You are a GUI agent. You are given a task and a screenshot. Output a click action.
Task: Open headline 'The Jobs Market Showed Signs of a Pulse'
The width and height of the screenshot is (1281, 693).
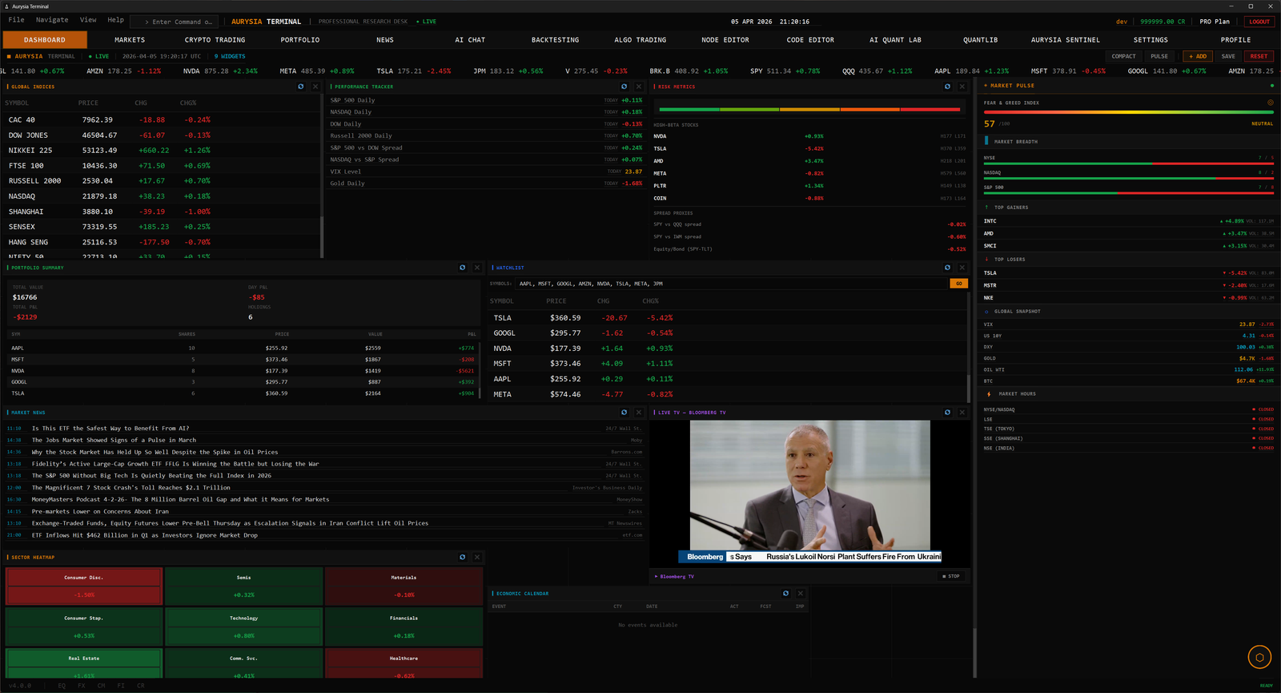114,440
